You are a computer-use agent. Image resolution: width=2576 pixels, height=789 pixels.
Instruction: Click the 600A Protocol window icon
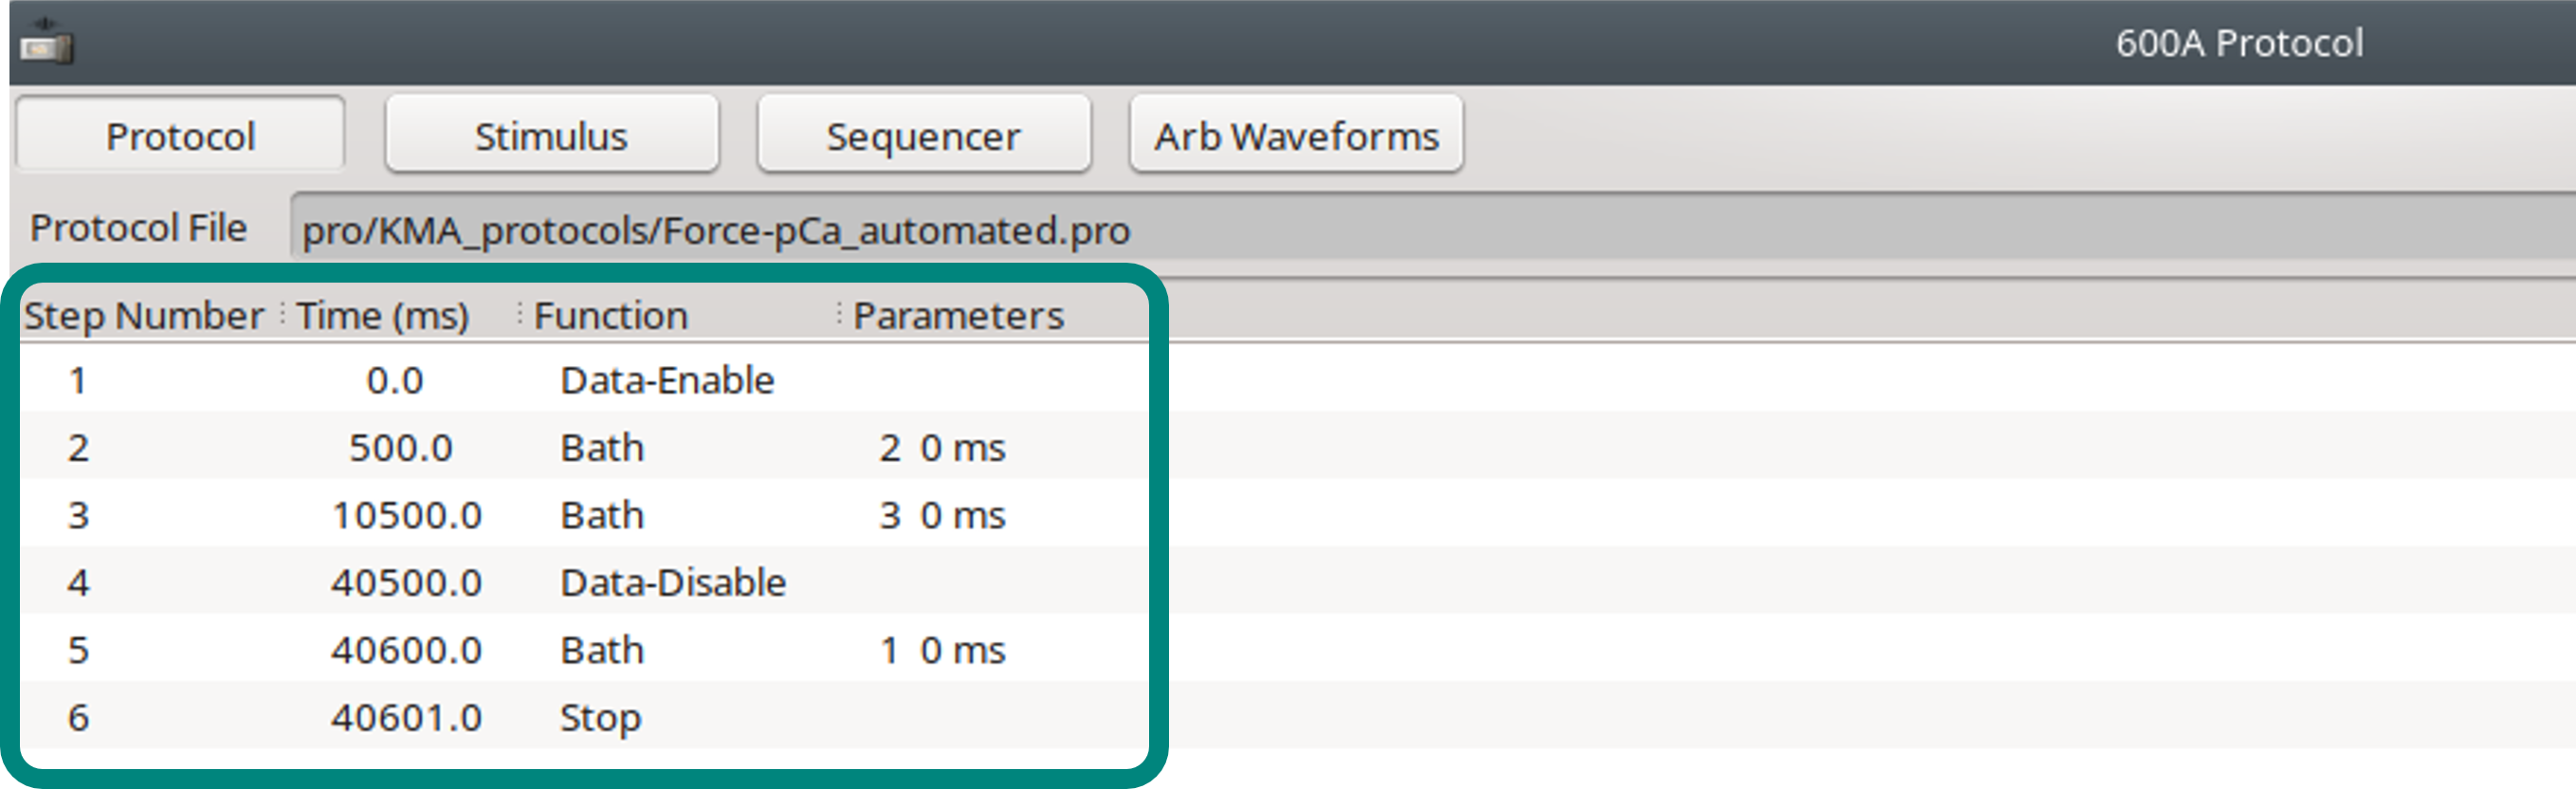pos(46,42)
